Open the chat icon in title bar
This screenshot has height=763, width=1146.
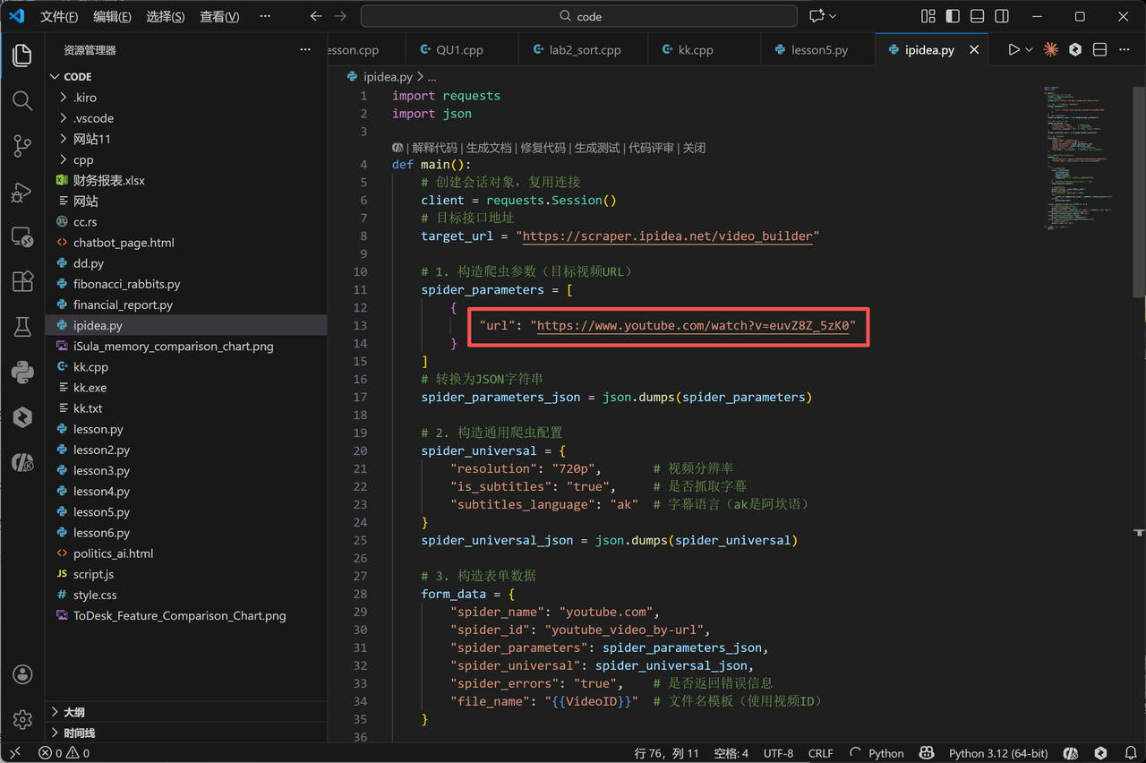tap(816, 16)
